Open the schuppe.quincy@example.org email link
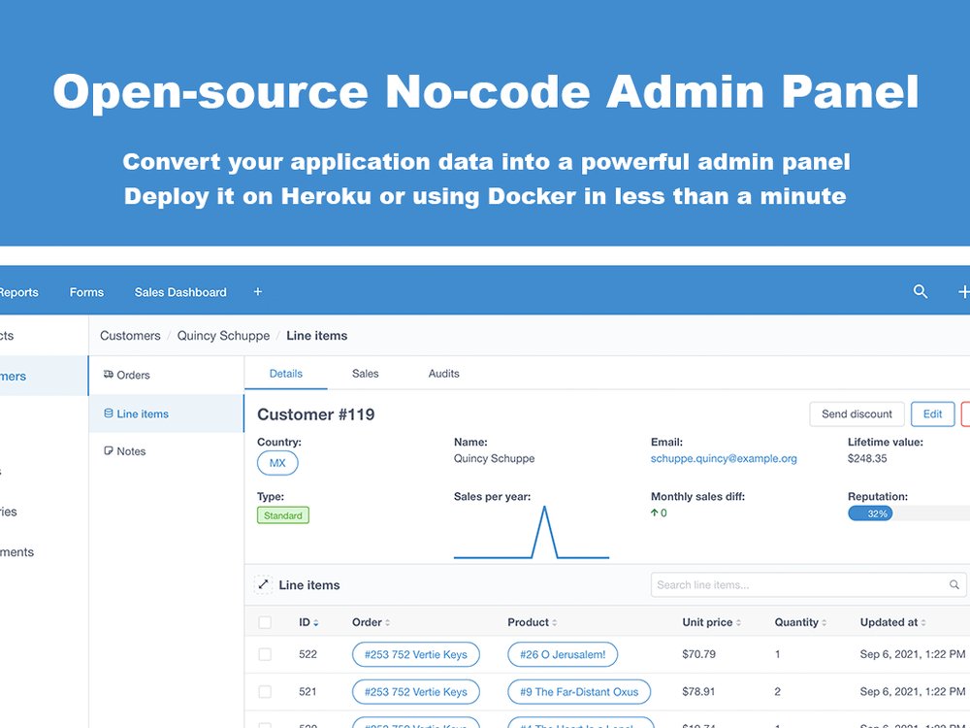This screenshot has height=728, width=970. pyautogui.click(x=724, y=459)
